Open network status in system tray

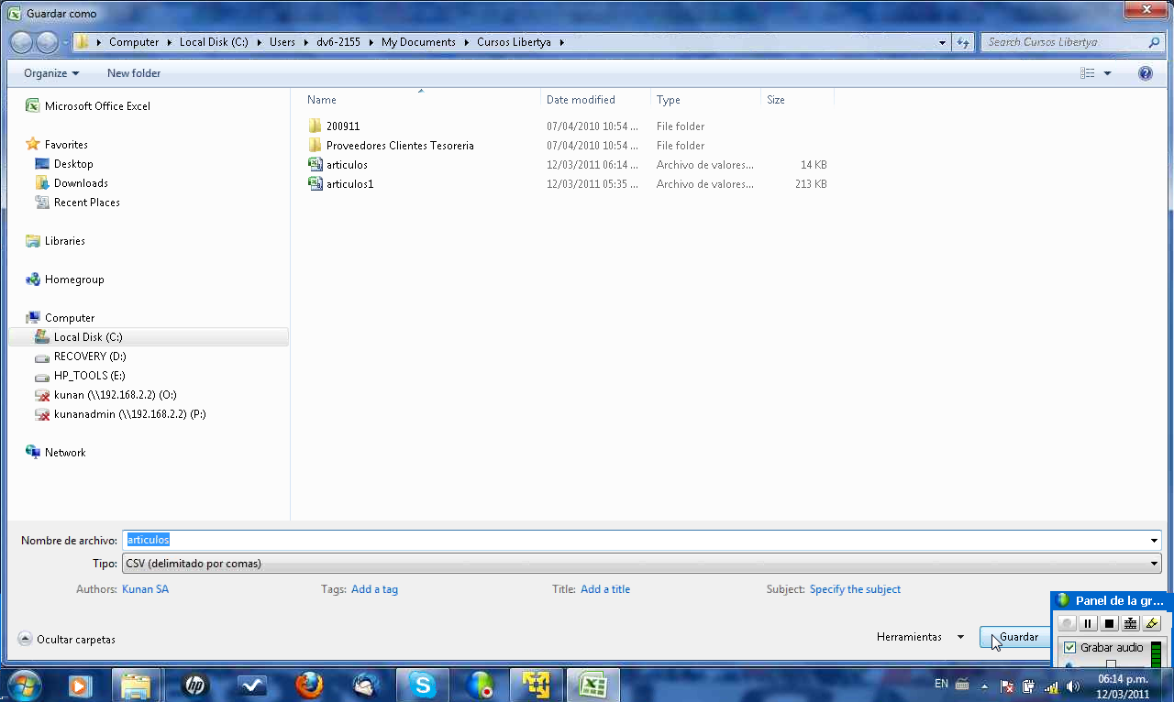[x=1051, y=686]
